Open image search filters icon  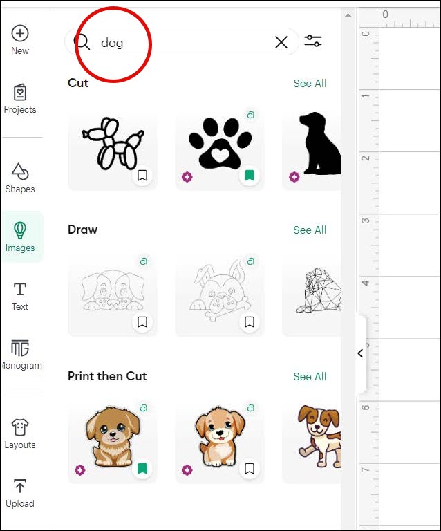coord(313,41)
